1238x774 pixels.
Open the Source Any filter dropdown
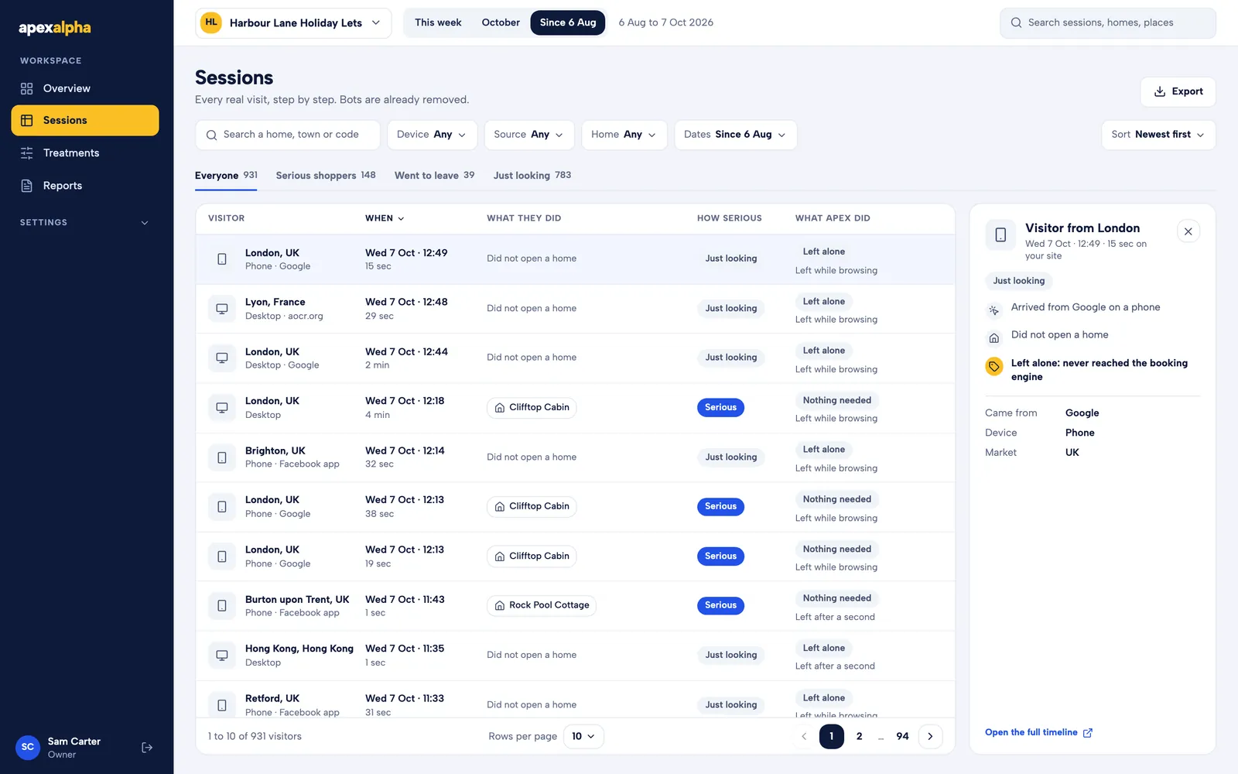(x=529, y=135)
